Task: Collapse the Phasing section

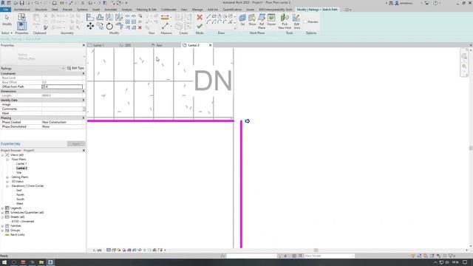Action: (84, 118)
